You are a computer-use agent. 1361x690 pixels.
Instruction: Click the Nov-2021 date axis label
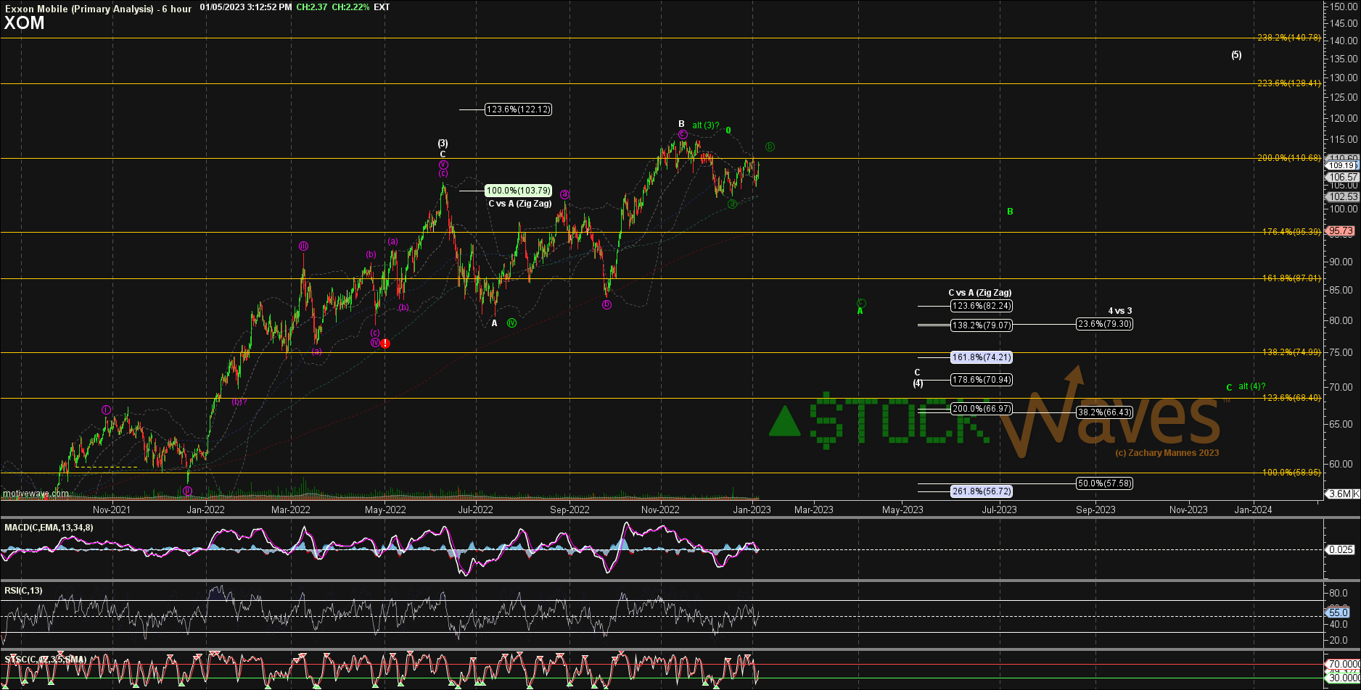[x=112, y=510]
